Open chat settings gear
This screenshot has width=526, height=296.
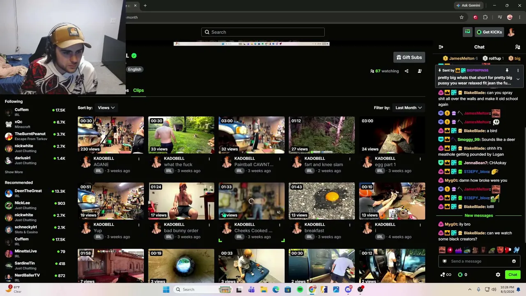pos(498,275)
